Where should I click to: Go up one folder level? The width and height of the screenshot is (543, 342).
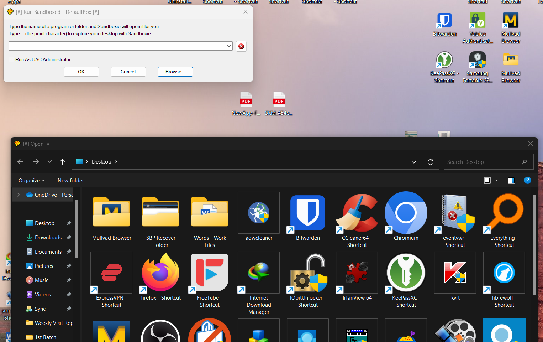(x=63, y=162)
